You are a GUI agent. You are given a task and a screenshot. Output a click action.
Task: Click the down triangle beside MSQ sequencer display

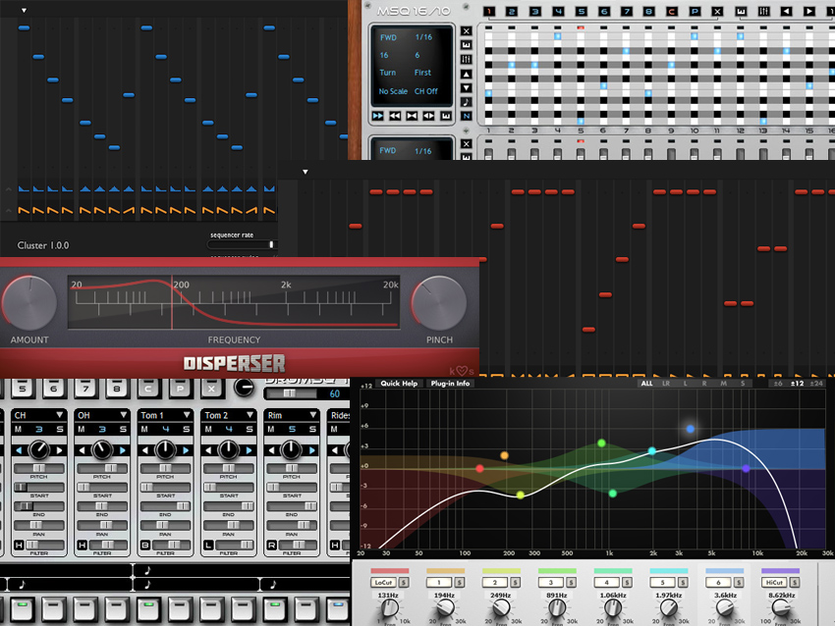(x=466, y=87)
